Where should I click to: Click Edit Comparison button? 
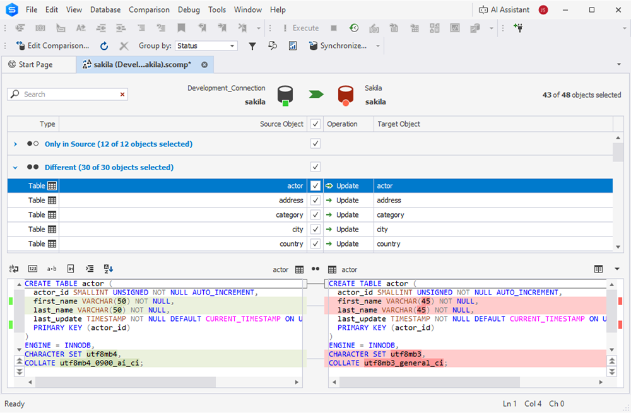[52, 46]
